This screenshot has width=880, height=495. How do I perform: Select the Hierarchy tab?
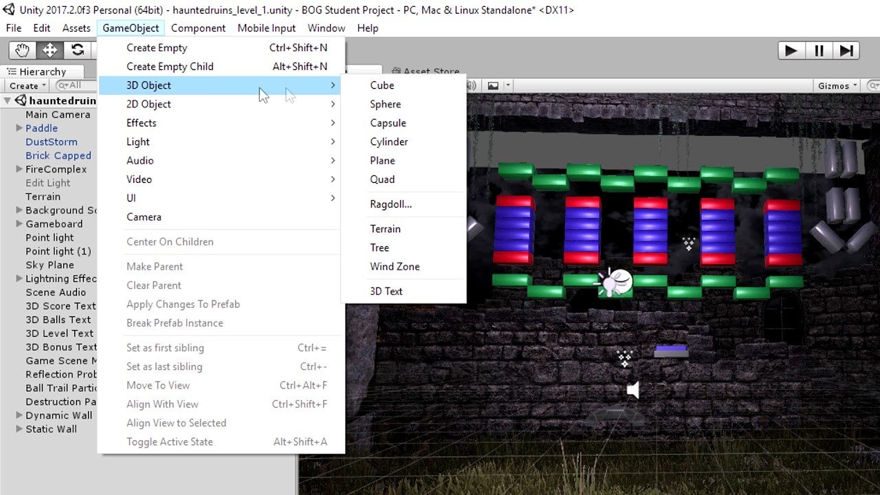(x=43, y=71)
